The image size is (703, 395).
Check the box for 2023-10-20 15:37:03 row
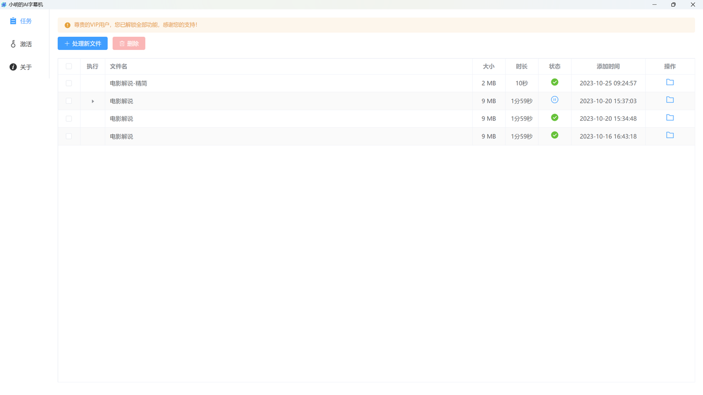69,101
